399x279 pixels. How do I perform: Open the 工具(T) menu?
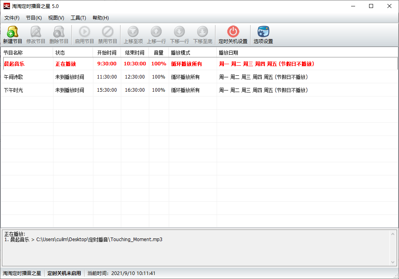coord(78,18)
